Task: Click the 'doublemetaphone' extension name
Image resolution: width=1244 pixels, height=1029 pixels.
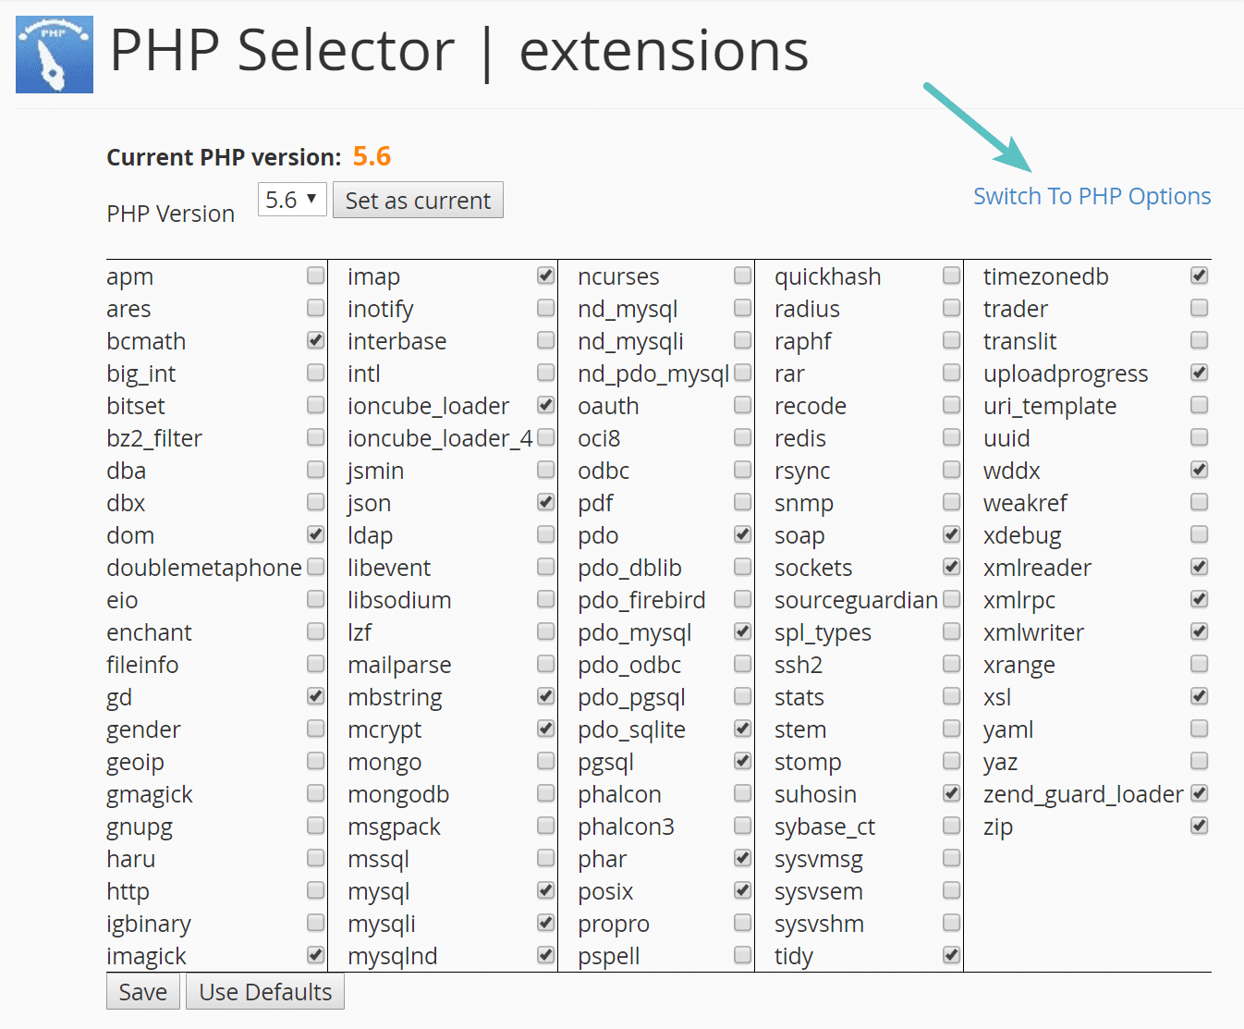Action: 204,568
